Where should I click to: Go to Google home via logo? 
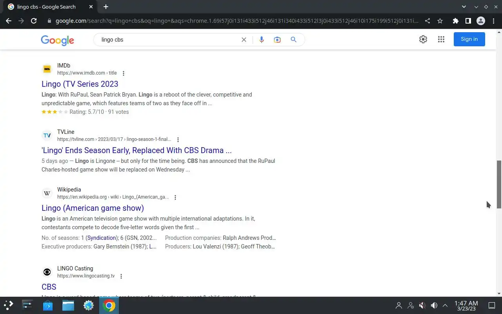pyautogui.click(x=57, y=40)
